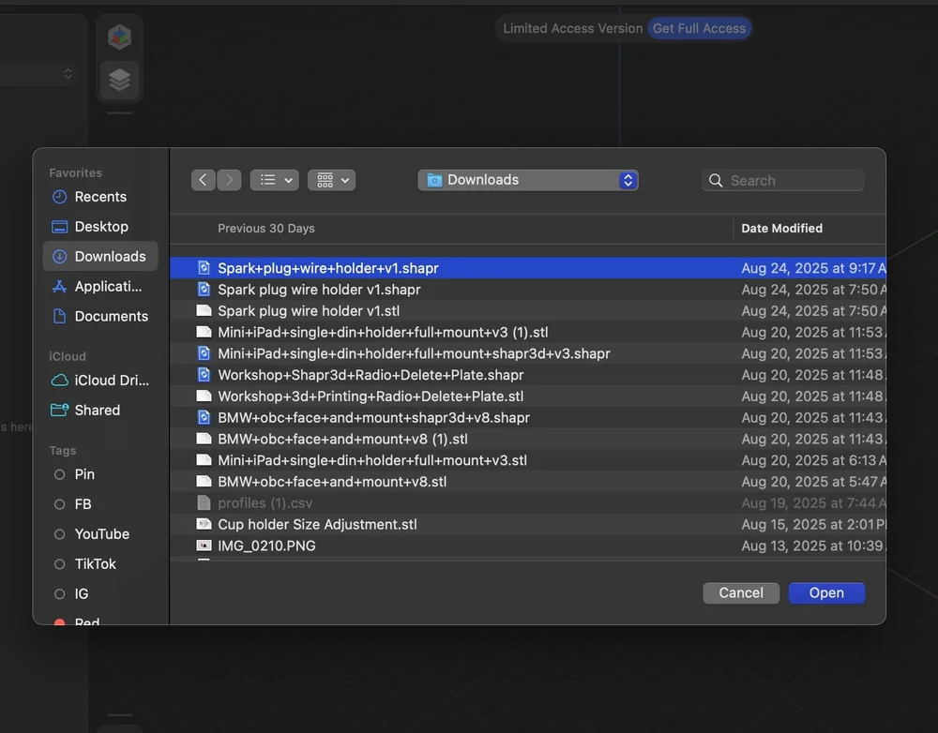
Task: Click the Get Full Access button
Action: (699, 28)
